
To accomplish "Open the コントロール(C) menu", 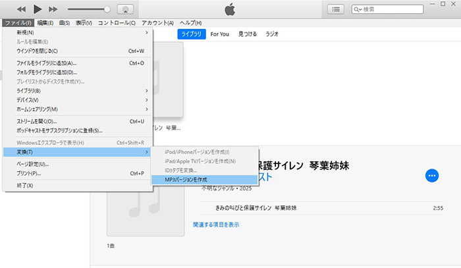I will (x=117, y=23).
